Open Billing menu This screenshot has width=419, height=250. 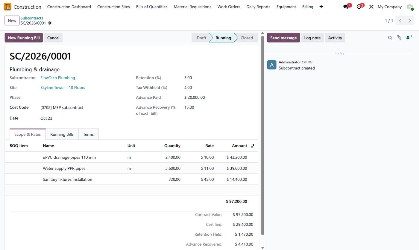[x=308, y=7]
